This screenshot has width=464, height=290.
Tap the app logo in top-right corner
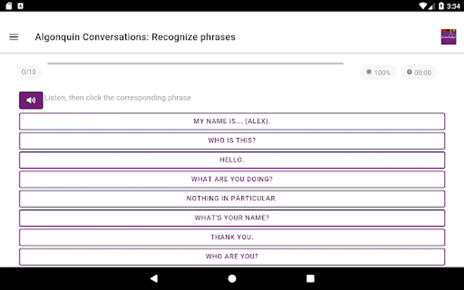pyautogui.click(x=448, y=37)
